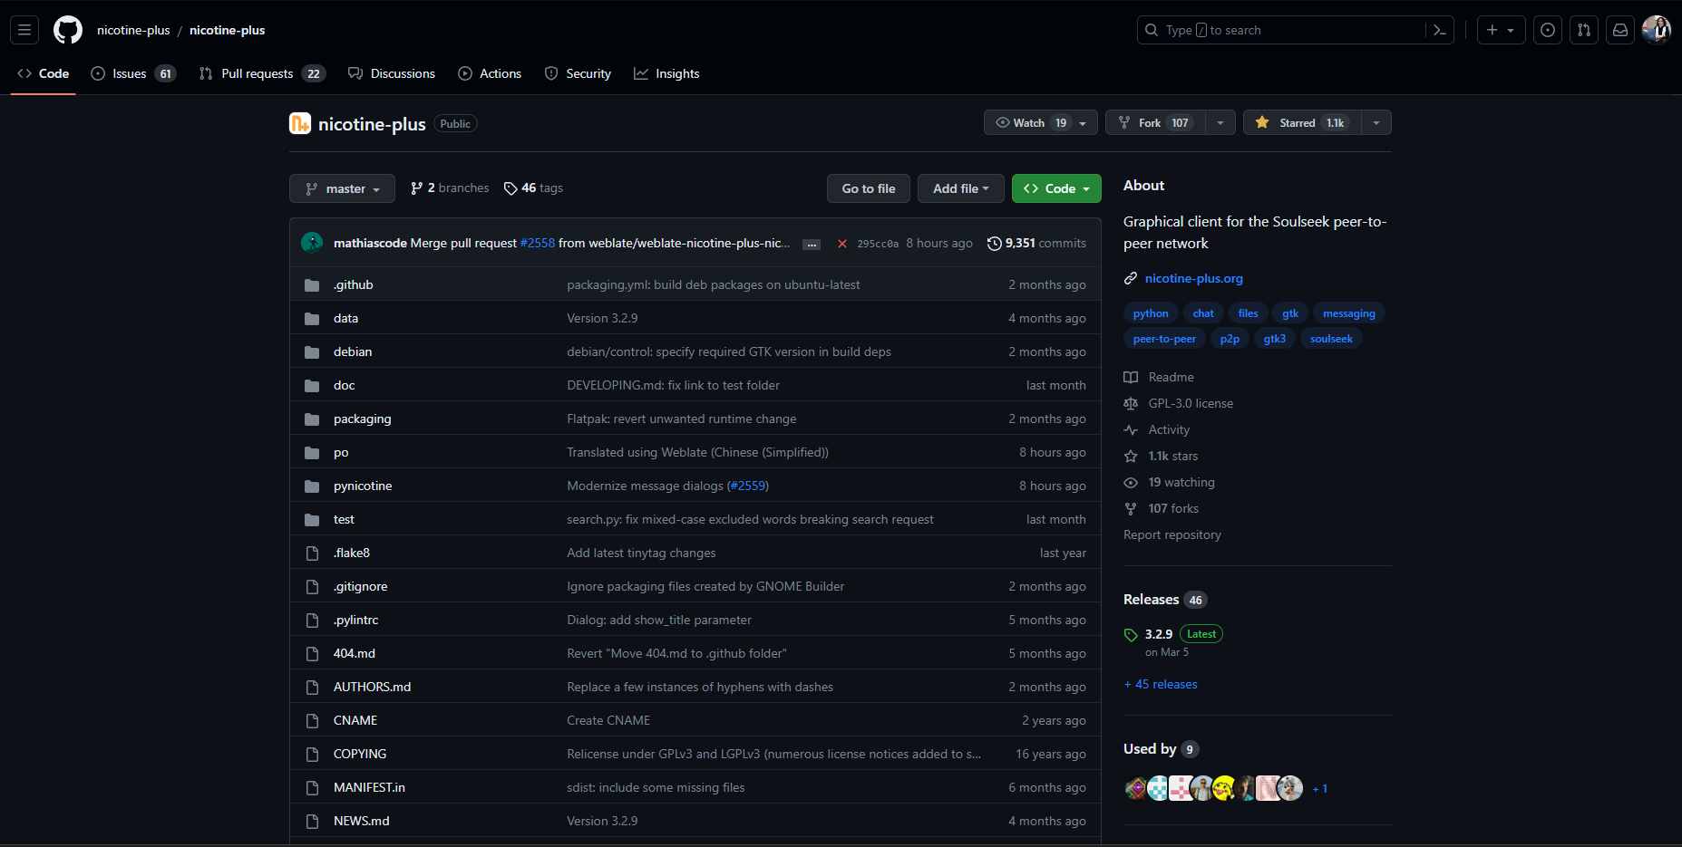Open the pull requests icon in header
Image resolution: width=1682 pixels, height=847 pixels.
coord(1584,30)
